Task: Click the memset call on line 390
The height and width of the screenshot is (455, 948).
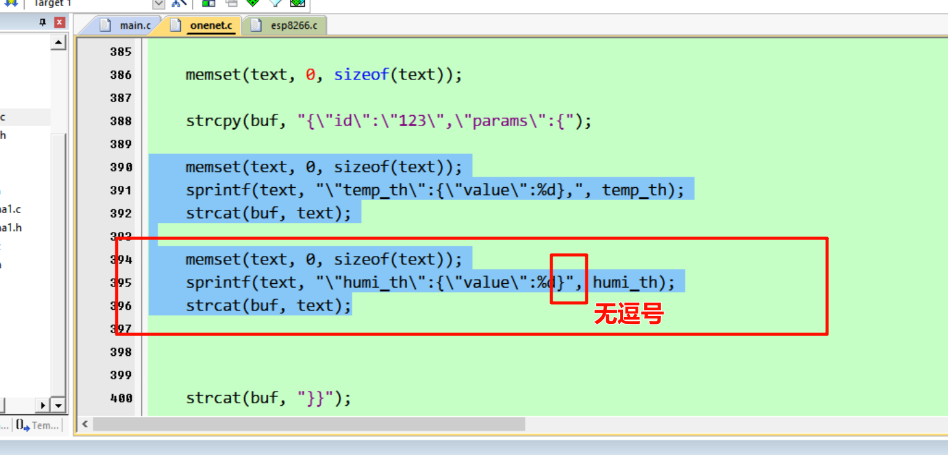Action: tap(324, 167)
